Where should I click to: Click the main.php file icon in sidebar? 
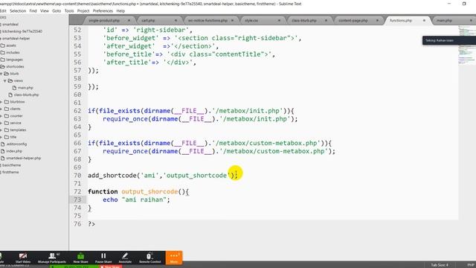(x=14, y=88)
